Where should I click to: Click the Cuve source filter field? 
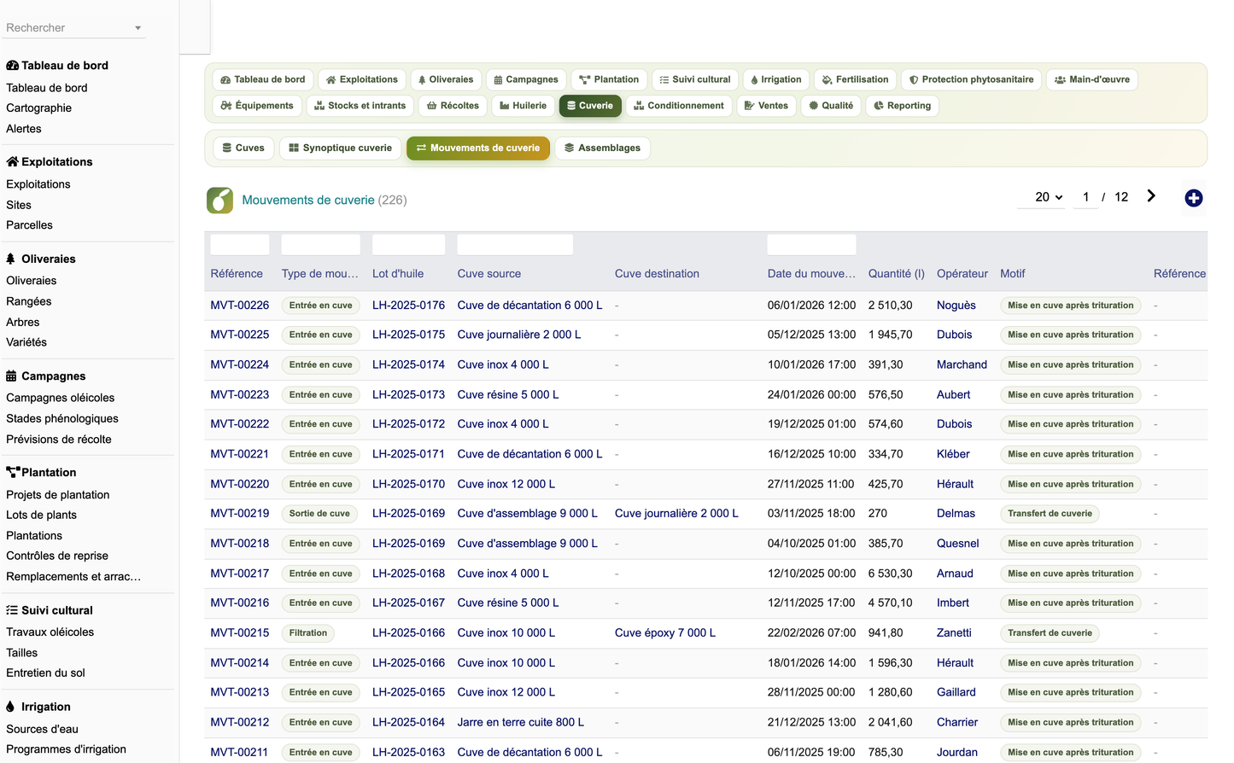point(515,245)
